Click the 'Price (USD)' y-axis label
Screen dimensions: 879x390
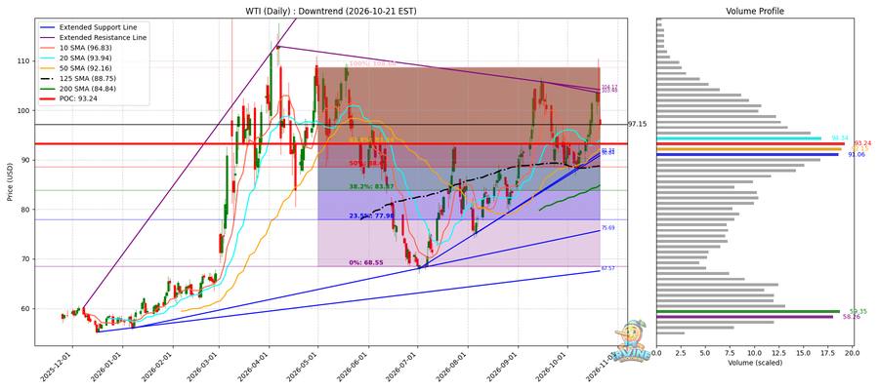10,181
